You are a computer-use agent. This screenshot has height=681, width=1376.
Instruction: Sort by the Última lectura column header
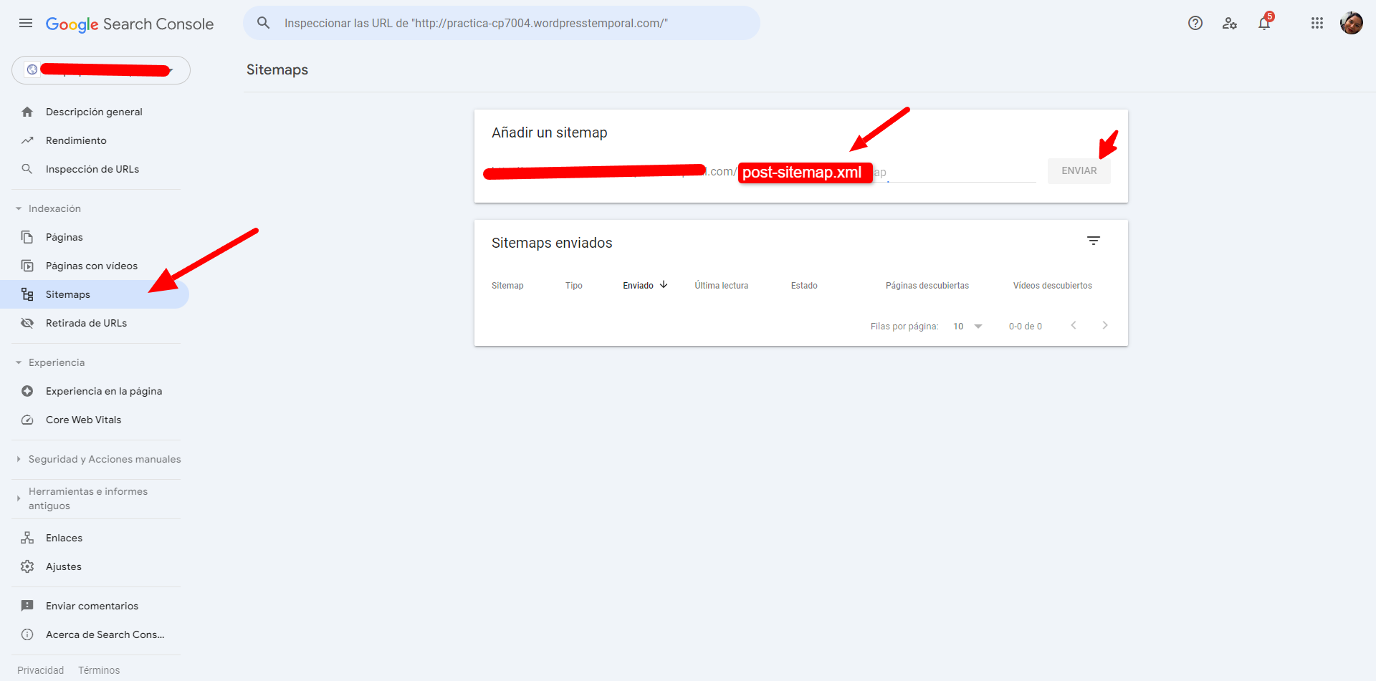click(x=721, y=286)
